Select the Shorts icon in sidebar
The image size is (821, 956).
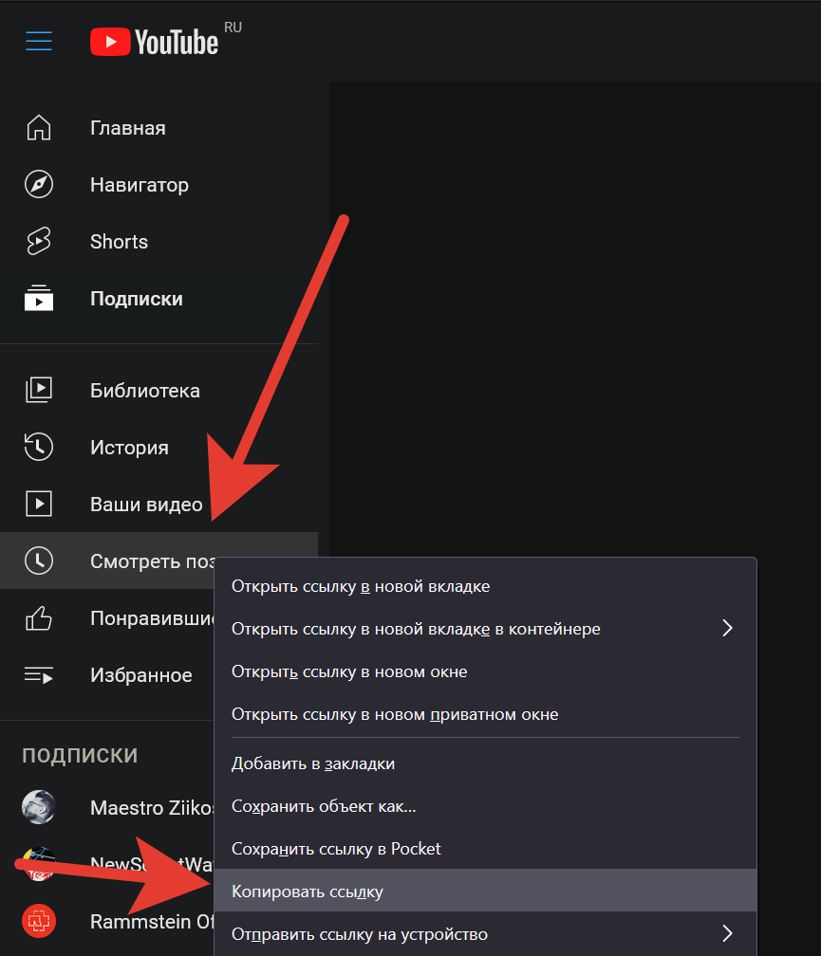(39, 242)
